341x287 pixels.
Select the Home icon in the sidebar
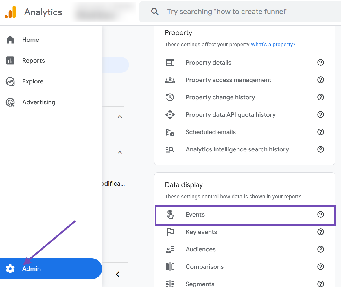(x=10, y=40)
